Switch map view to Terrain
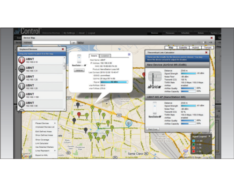The height and width of the screenshot is (187, 234). pos(208,48)
